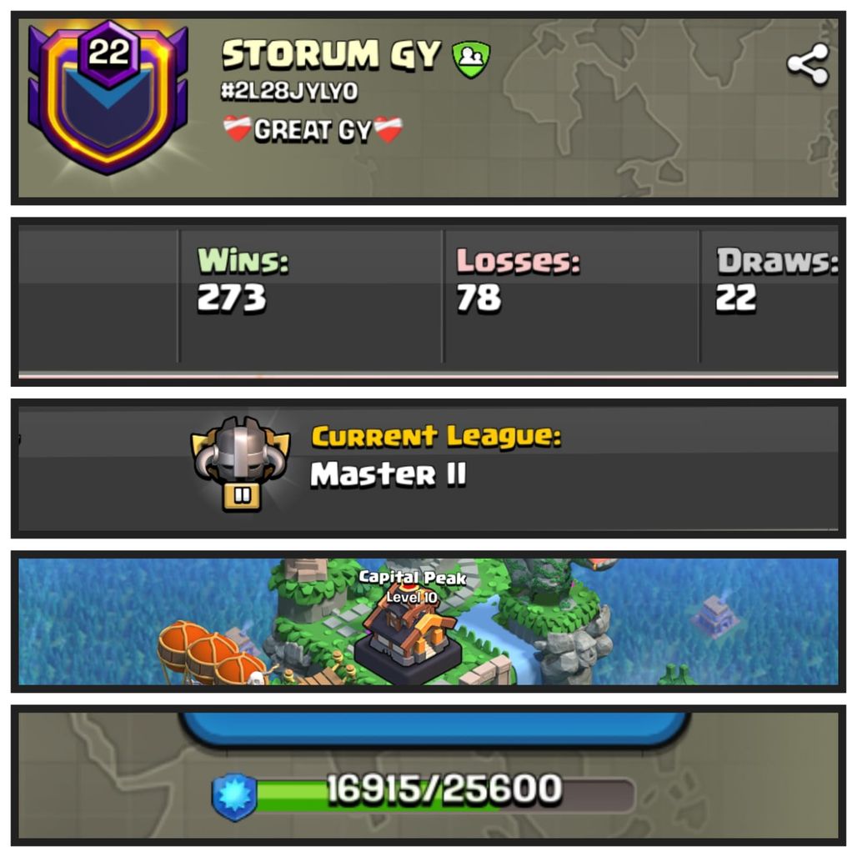Tap the share icon
This screenshot has height=857, width=857.
pos(809,64)
